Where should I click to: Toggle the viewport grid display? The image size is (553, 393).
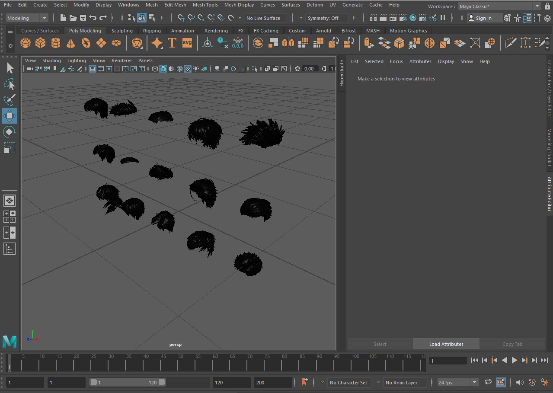(93, 69)
